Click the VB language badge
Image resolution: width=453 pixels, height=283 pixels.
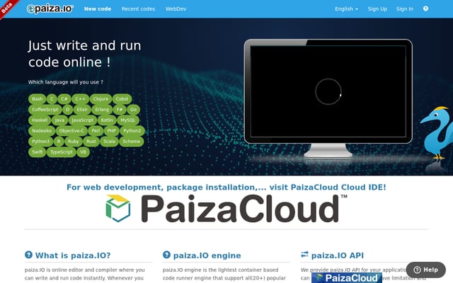tap(84, 152)
